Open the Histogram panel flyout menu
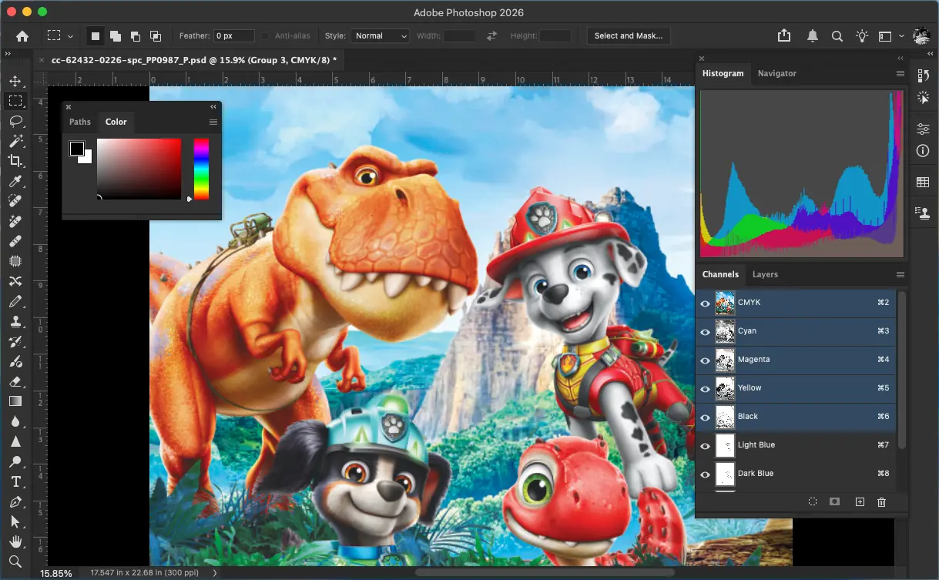The image size is (939, 580). (x=900, y=73)
